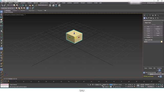The width and height of the screenshot is (164, 92).
Task: Open the Animation menu
Action: [x=23, y=3]
